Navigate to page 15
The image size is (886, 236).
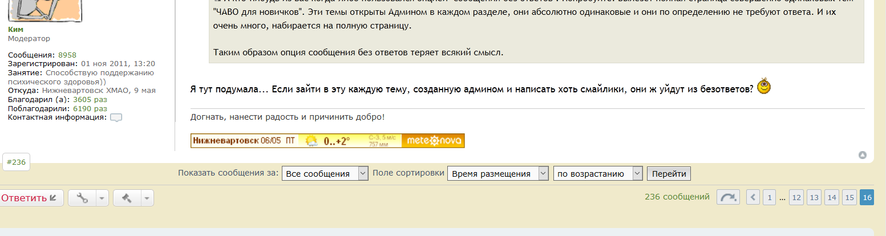[849, 197]
